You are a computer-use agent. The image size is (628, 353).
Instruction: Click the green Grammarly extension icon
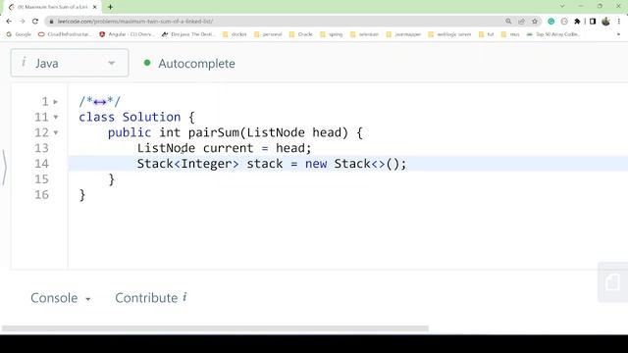click(x=551, y=22)
